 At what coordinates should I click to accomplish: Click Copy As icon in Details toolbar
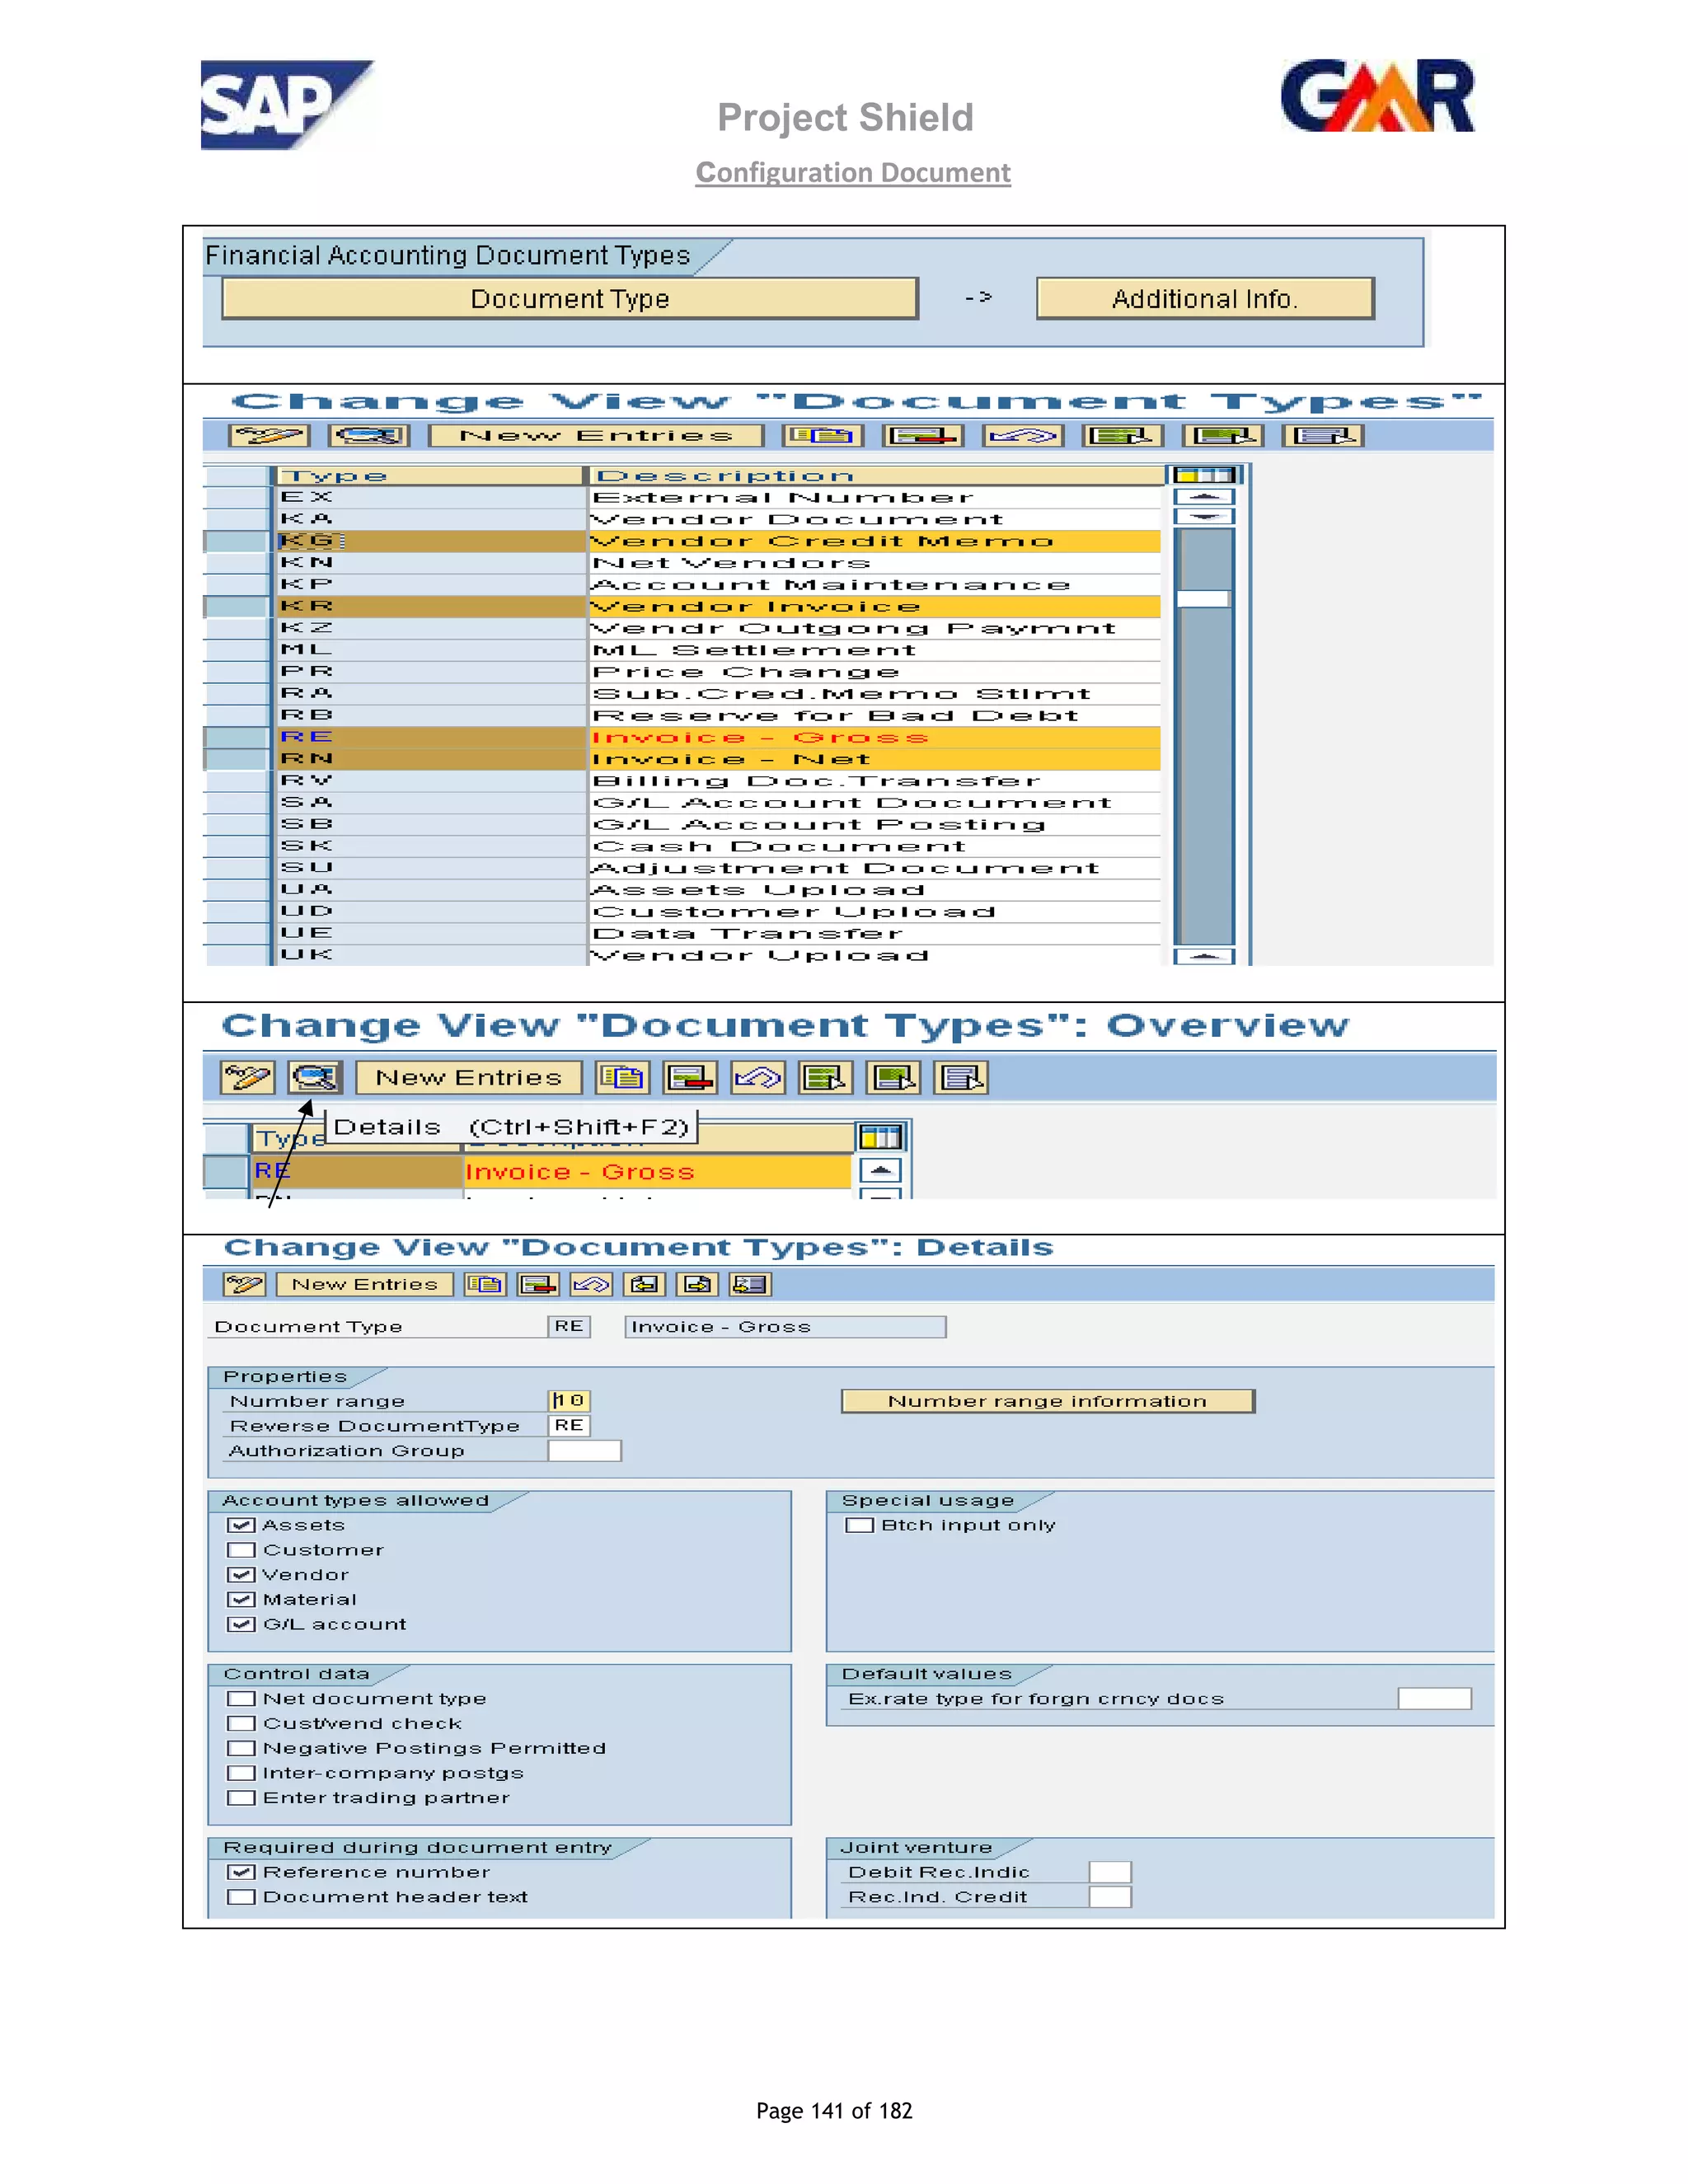485,1285
